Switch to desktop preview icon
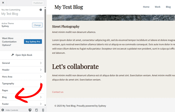Image resolution: width=175 pixels, height=112 pixels. (30, 110)
